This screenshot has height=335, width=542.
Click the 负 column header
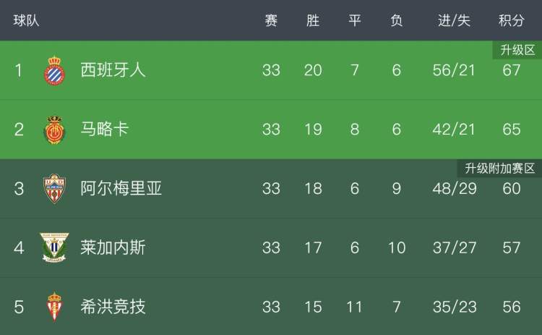coord(397,20)
